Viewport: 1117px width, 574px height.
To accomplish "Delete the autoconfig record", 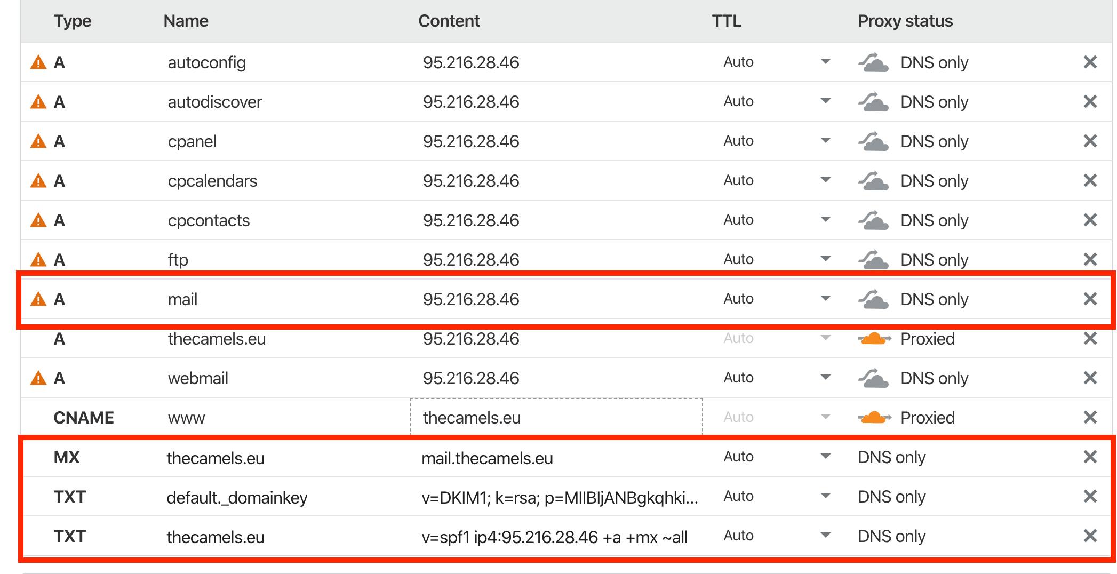I will [1090, 62].
